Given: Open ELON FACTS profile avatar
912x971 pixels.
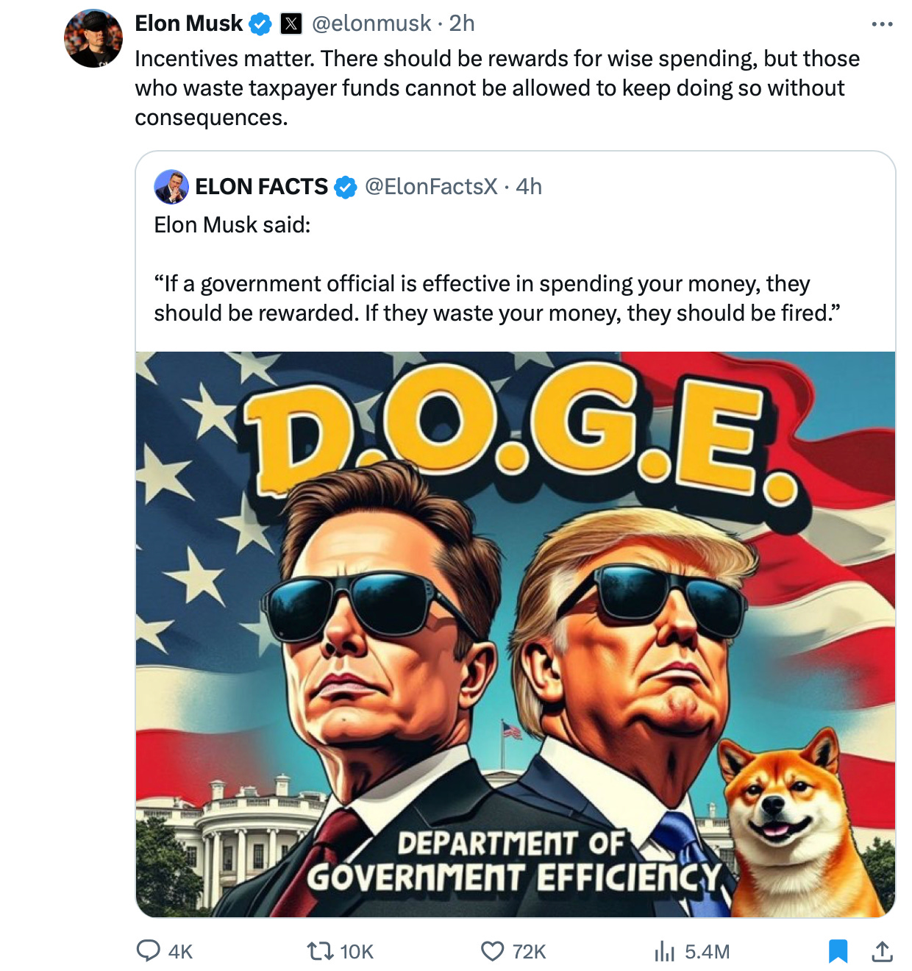Looking at the screenshot, I should pyautogui.click(x=171, y=187).
